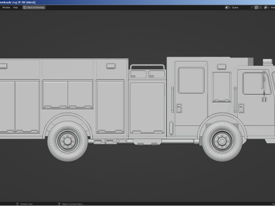The width and height of the screenshot is (275, 206).
Task: Select the front cab door window
Action: pos(257,84)
